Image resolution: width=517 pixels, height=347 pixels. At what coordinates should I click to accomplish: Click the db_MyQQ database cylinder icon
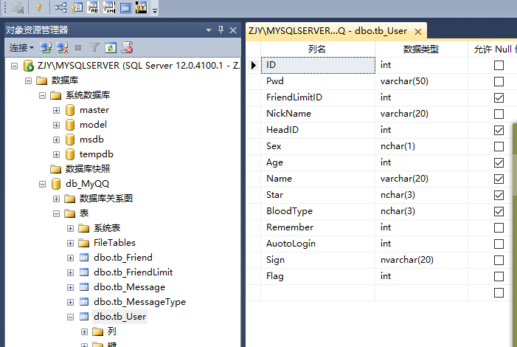tap(56, 184)
